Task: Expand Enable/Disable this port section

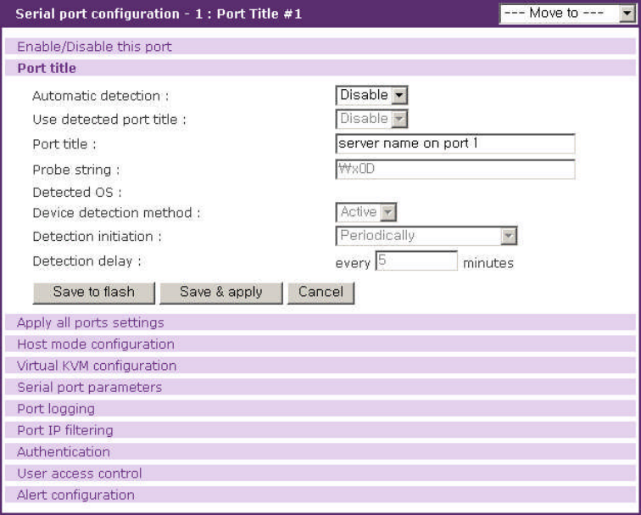Action: [94, 47]
